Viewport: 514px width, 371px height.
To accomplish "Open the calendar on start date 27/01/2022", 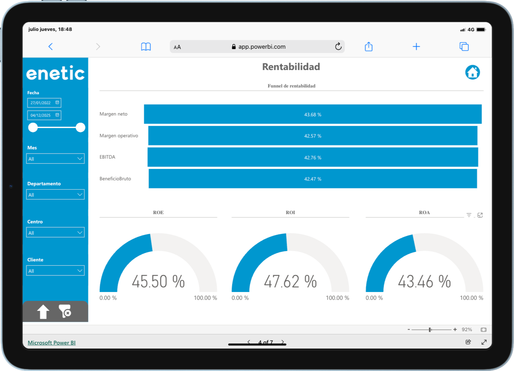I will (57, 102).
